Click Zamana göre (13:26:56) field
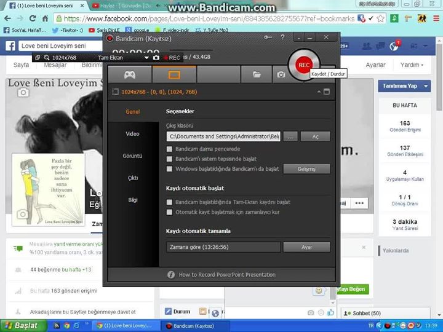Screen dimensions: 443x332 coord(223,247)
